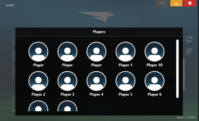Click the 'Player 6' name label
The height and width of the screenshot is (121, 199).
coord(154,94)
